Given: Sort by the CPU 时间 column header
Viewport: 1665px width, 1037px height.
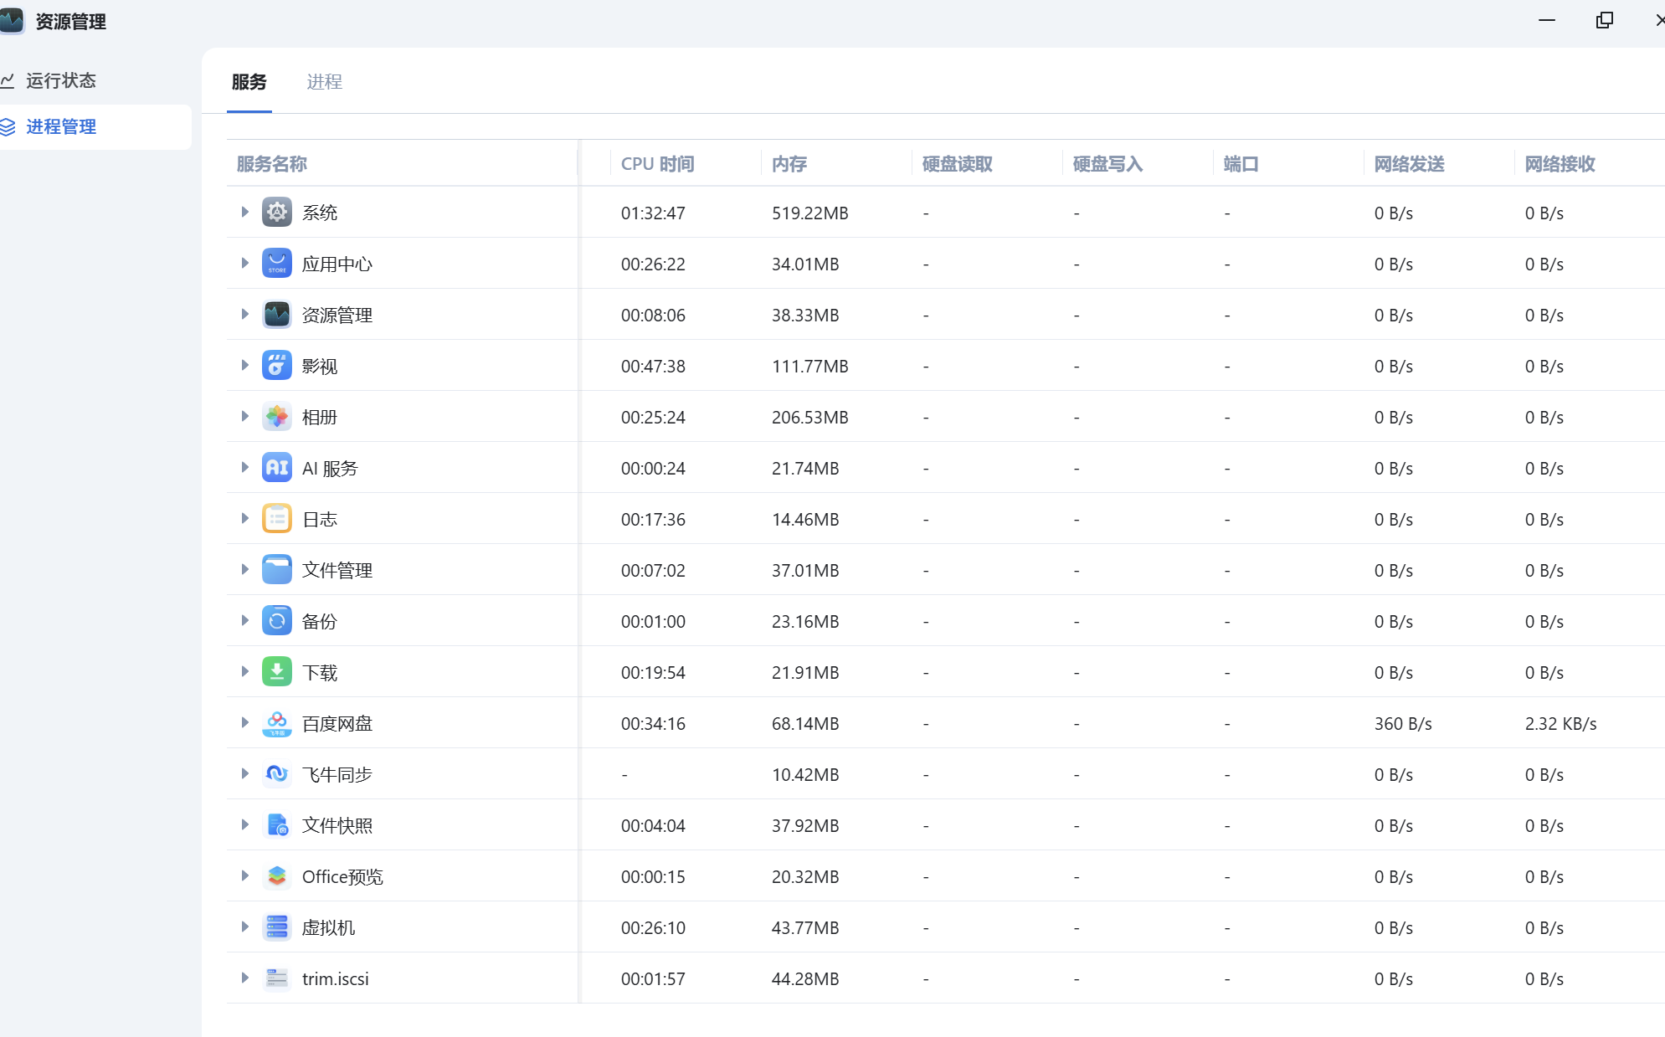Looking at the screenshot, I should (657, 164).
